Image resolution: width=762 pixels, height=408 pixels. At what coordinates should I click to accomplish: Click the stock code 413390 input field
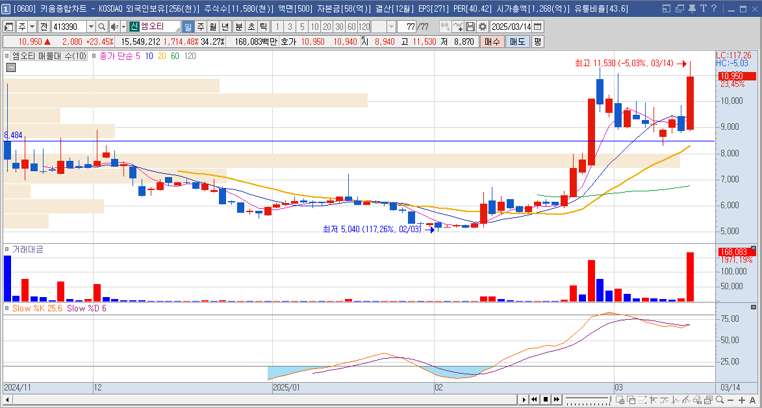(x=68, y=27)
